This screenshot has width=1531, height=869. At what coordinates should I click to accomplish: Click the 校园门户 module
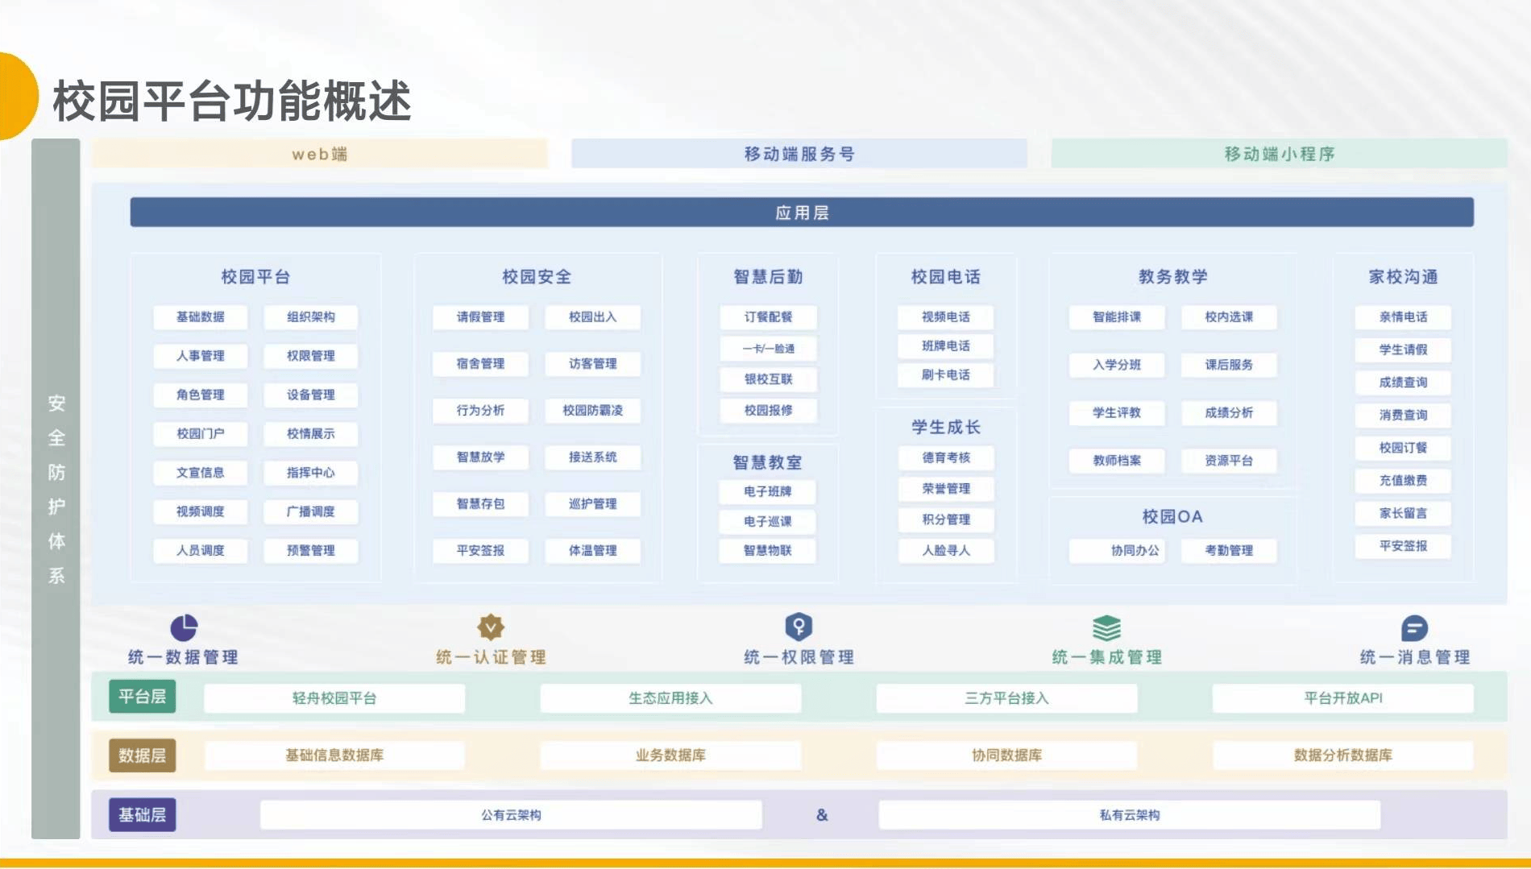coord(201,434)
